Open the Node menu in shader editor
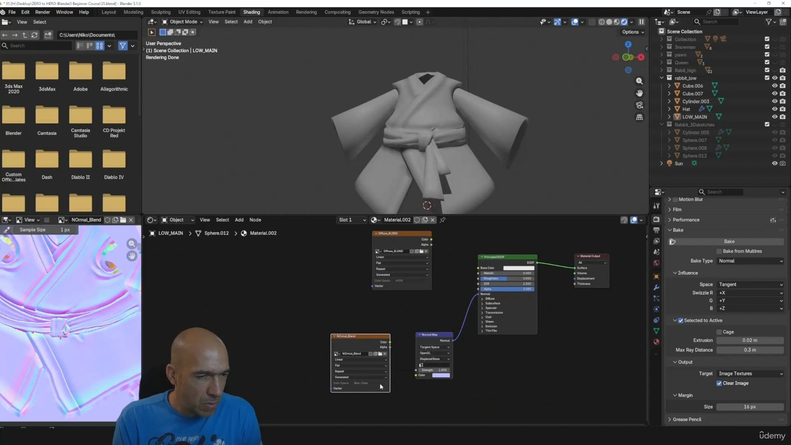791x445 pixels. (255, 220)
